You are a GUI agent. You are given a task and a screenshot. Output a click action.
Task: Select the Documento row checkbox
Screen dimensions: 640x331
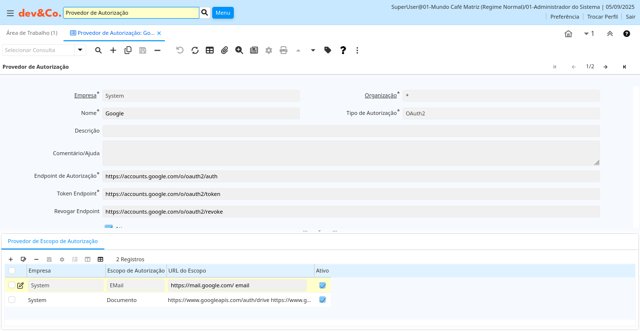coord(12,300)
